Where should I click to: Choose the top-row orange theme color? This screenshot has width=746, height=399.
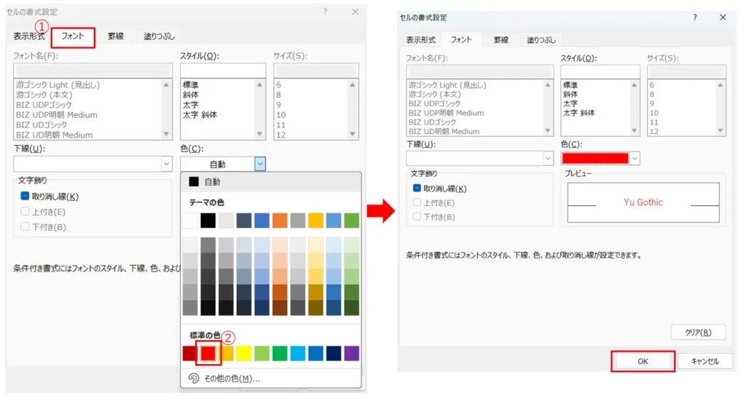[x=280, y=221]
